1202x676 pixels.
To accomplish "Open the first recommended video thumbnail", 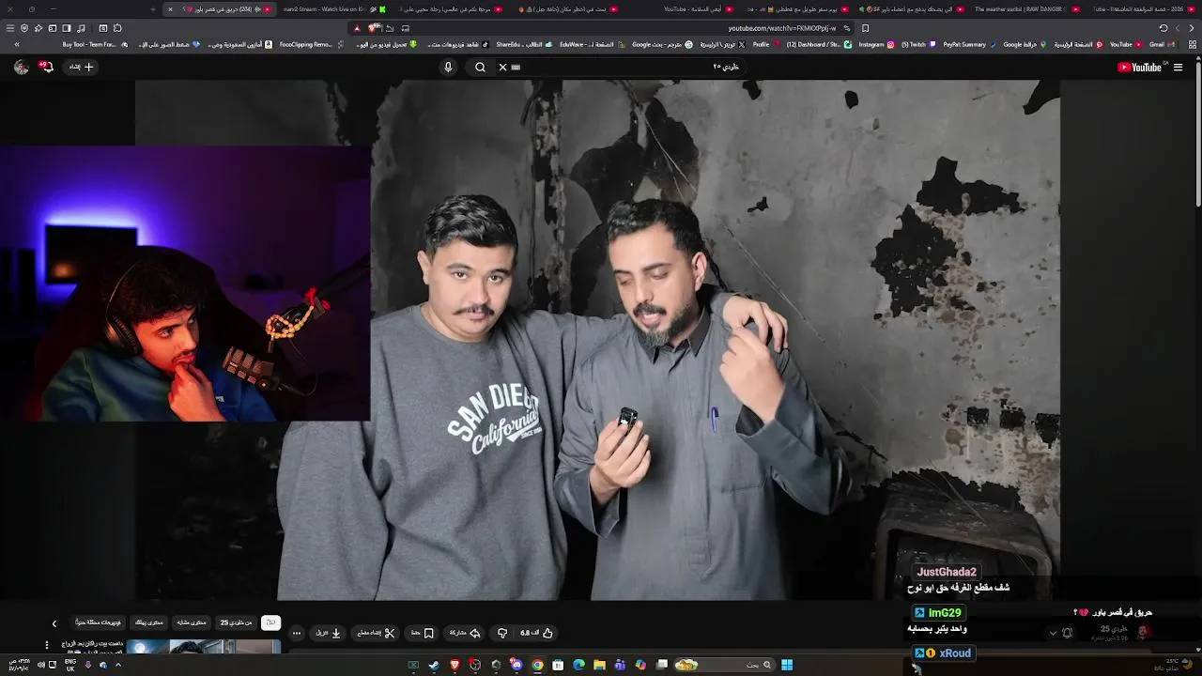I will pyautogui.click(x=203, y=647).
